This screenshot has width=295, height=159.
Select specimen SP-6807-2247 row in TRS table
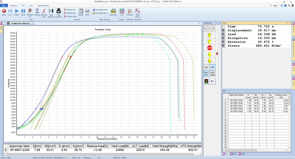tap(255, 106)
